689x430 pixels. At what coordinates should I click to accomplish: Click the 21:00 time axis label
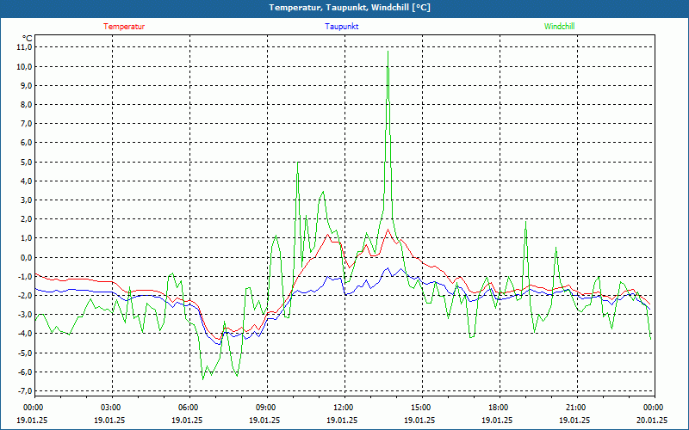[574, 408]
